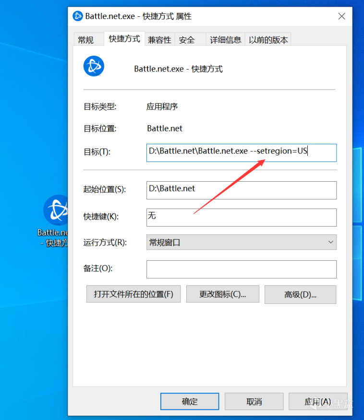Click the Battle.net icon in the title bar
Image resolution: width=364 pixels, height=420 pixels.
pyautogui.click(x=77, y=16)
